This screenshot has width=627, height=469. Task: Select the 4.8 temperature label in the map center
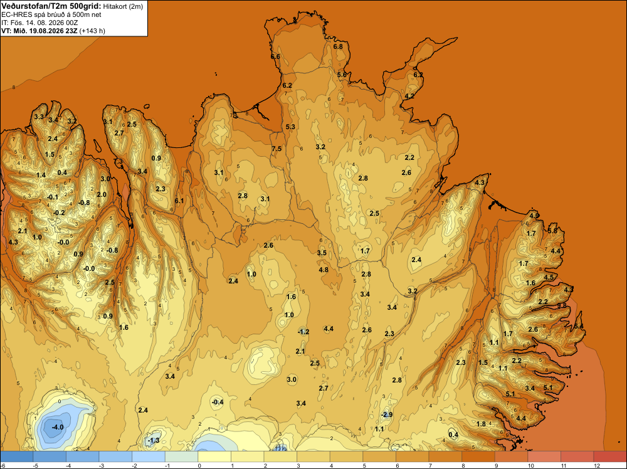click(x=324, y=270)
